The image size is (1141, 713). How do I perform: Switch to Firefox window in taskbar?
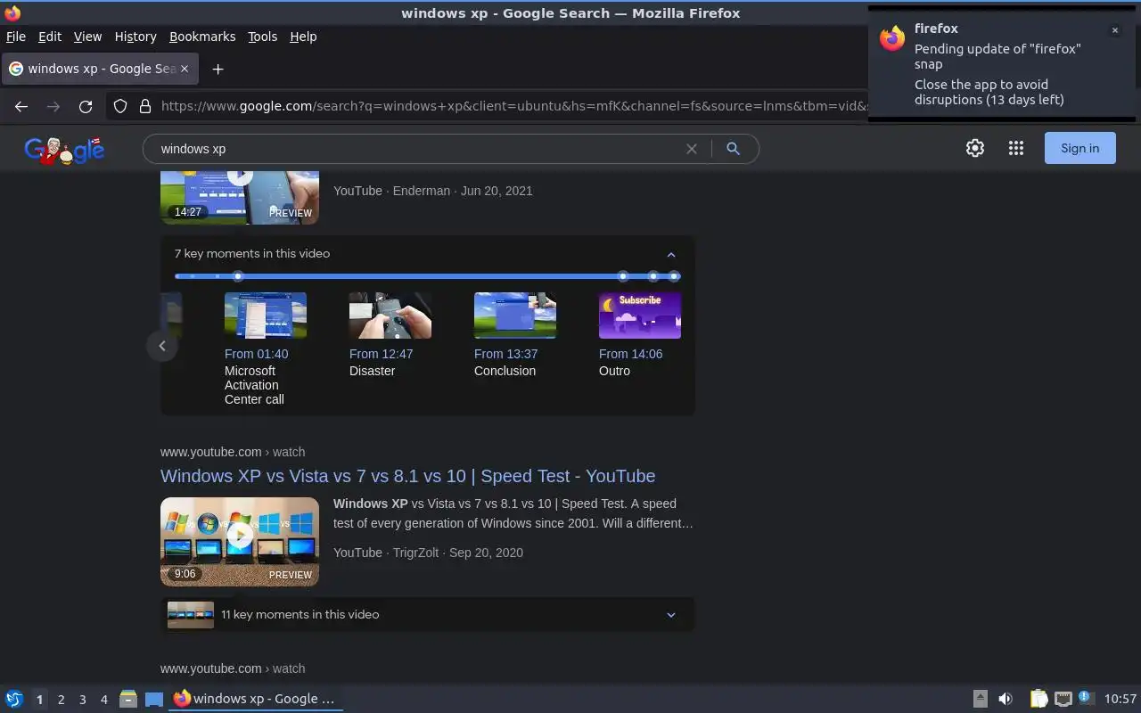point(255,699)
